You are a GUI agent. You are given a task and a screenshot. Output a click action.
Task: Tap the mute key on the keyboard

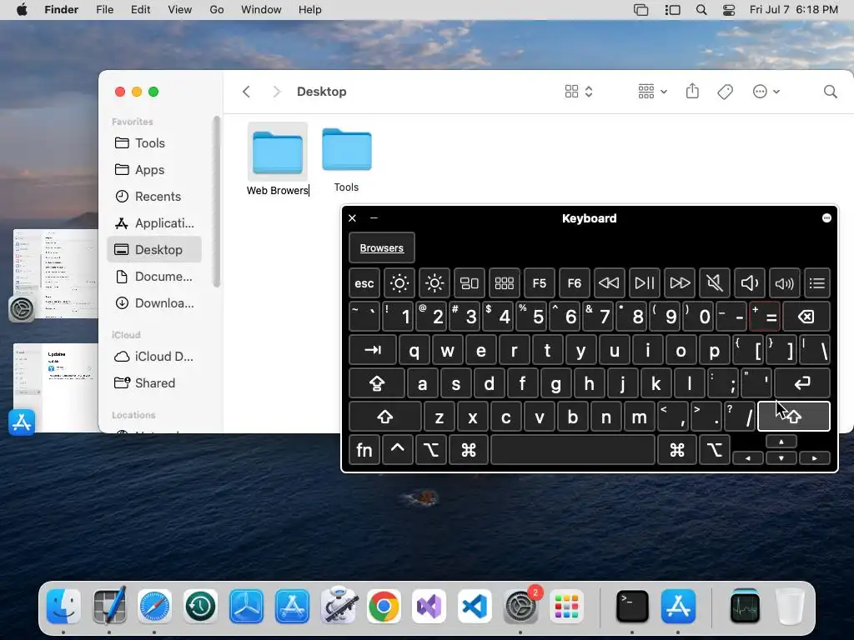(x=715, y=283)
